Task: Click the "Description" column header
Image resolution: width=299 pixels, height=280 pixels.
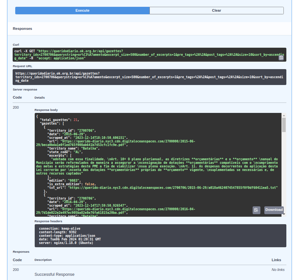Action: tap(43, 260)
